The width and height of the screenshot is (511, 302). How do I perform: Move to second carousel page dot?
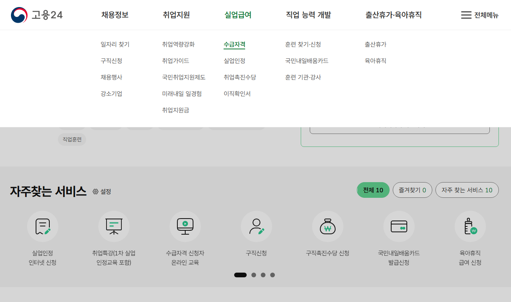[x=253, y=275]
